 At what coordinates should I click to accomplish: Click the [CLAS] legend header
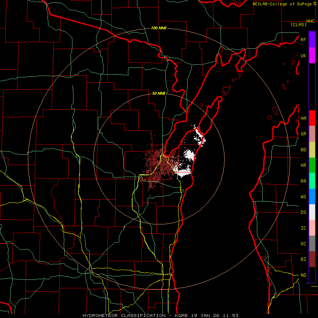point(299,24)
